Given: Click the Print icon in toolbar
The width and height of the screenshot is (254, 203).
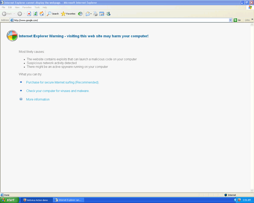Looking at the screenshot, I should 95,14.
